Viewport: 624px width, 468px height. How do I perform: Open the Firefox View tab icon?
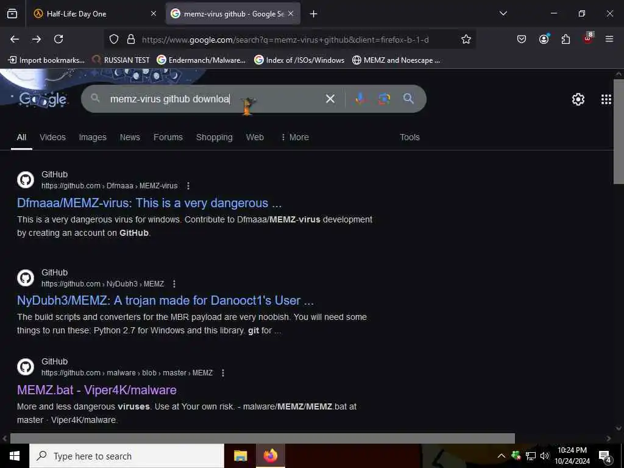click(12, 14)
